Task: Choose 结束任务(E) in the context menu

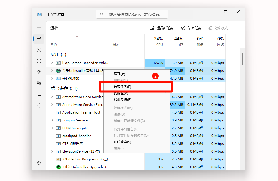Action: coord(136,87)
